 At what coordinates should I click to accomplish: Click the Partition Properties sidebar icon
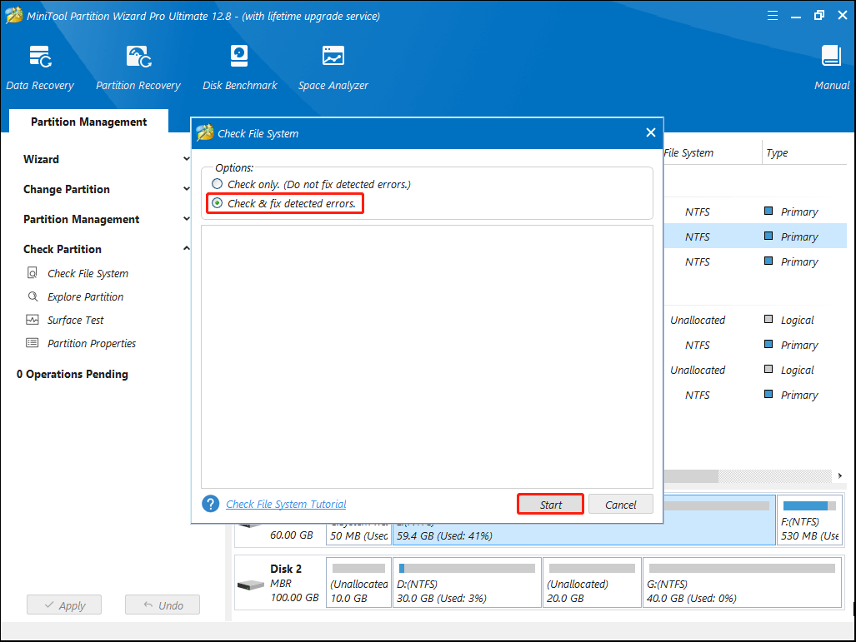click(x=33, y=343)
